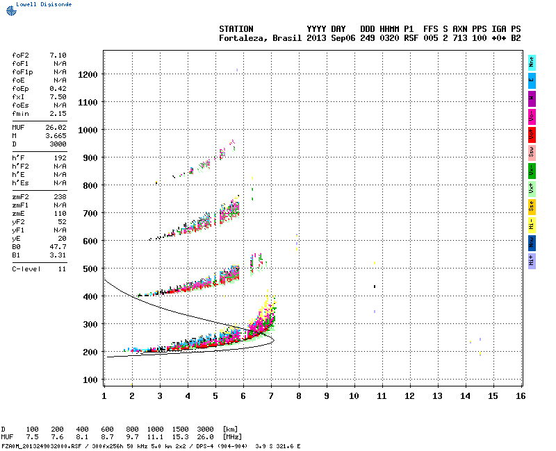Screen dimensions: 556x451
Task: Click the foF1p label in the side panel
Action: click(22, 72)
